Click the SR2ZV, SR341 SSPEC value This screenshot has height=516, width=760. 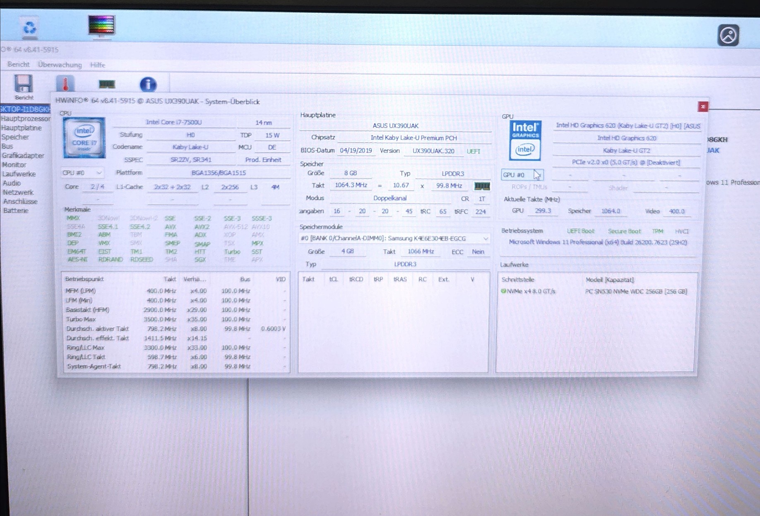(191, 160)
